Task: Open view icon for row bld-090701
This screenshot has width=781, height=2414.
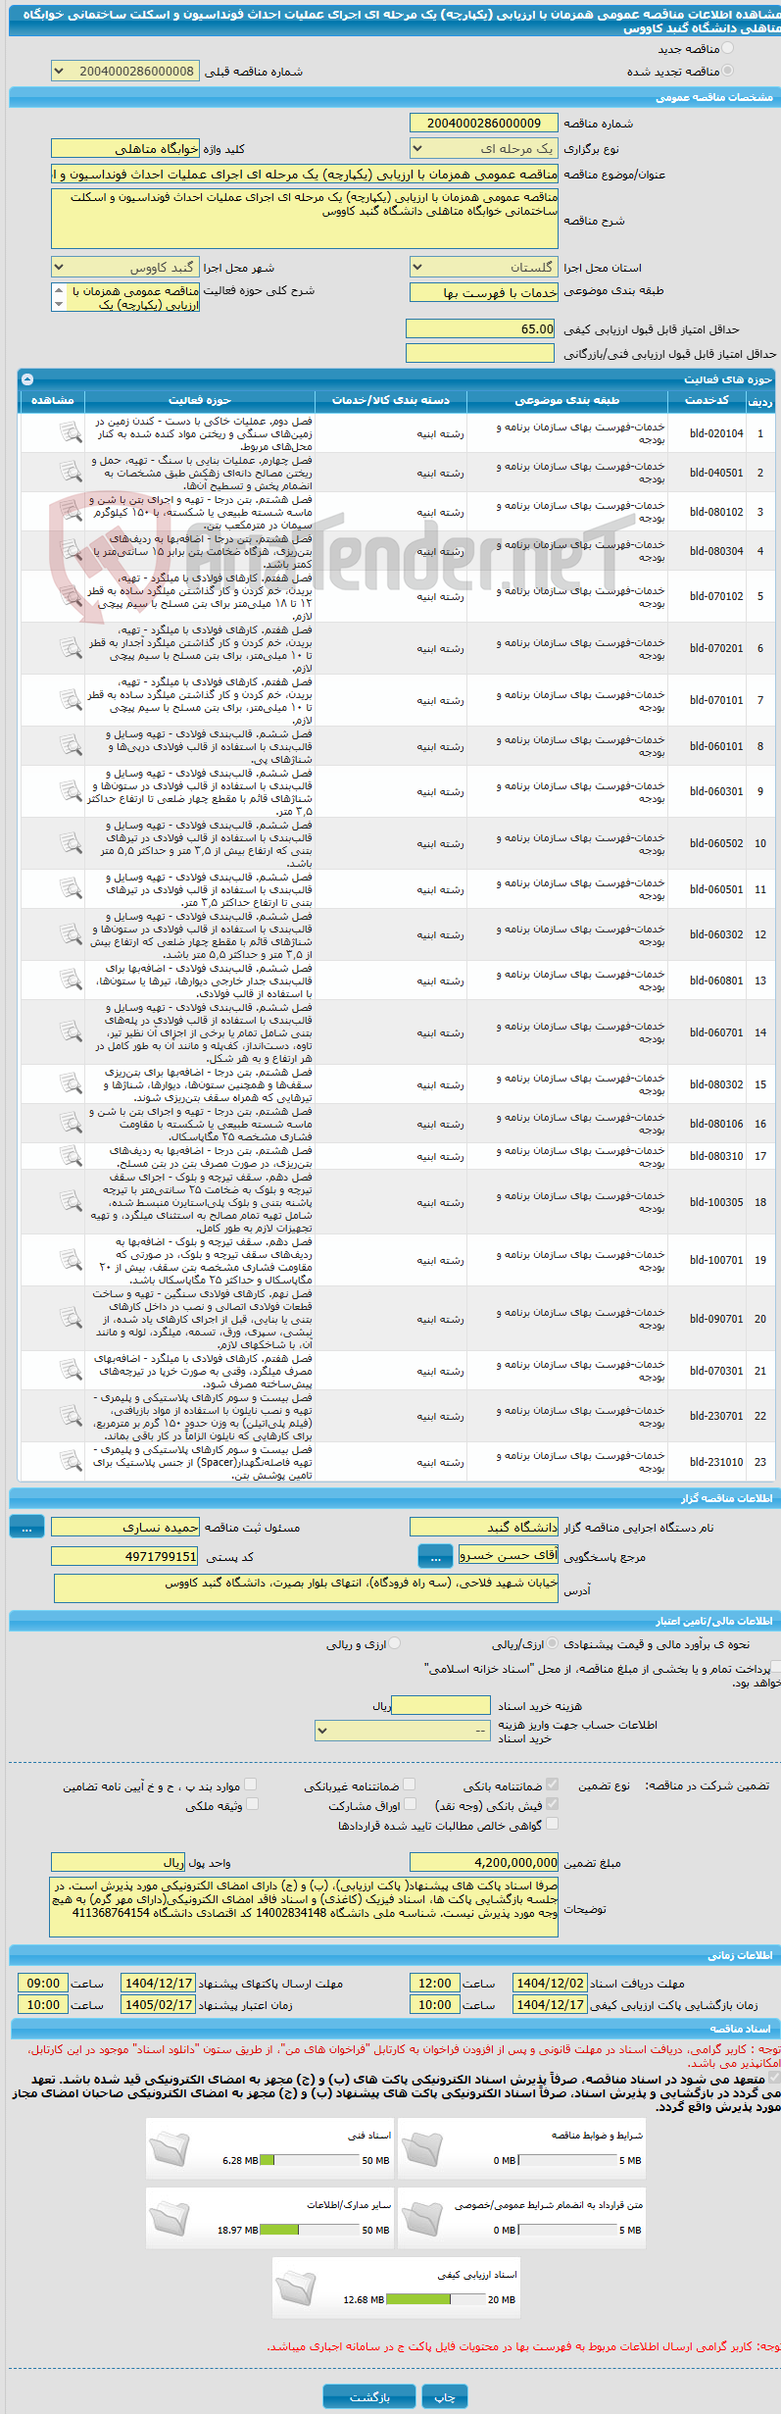Action: (x=71, y=1319)
